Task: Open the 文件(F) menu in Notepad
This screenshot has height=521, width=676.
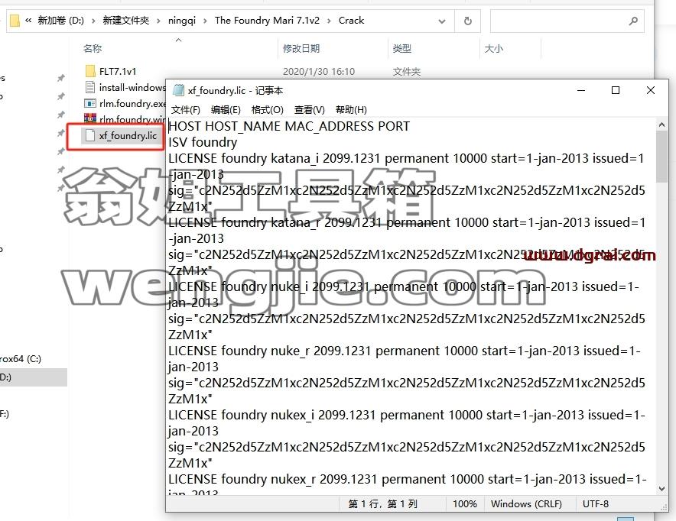Action: 186,110
